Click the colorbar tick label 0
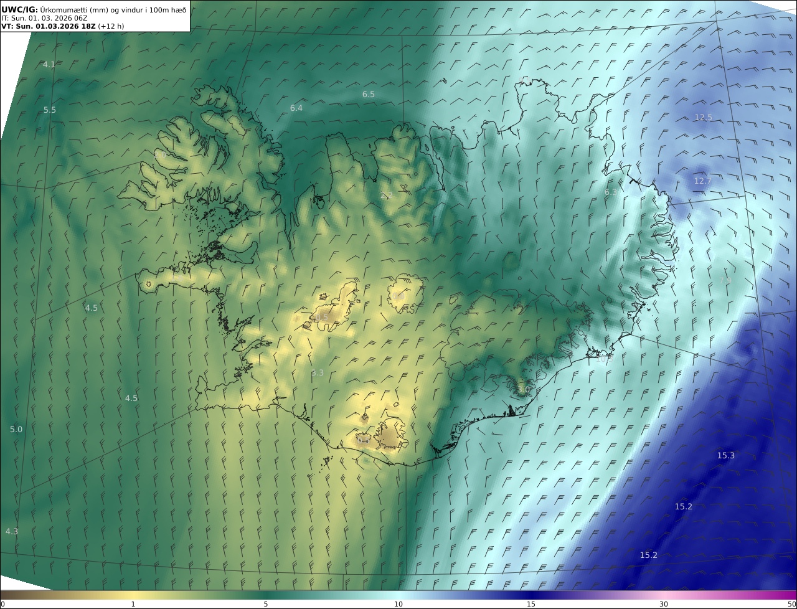Viewport: 797px width, 609px height. (2, 604)
